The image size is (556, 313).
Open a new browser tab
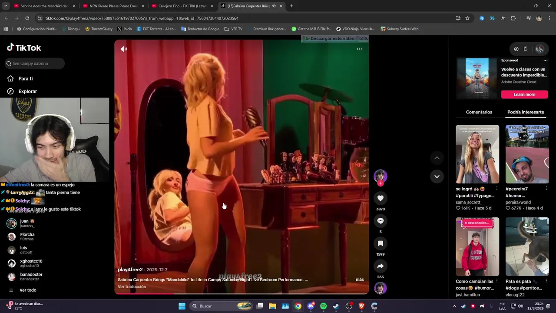[x=291, y=6]
